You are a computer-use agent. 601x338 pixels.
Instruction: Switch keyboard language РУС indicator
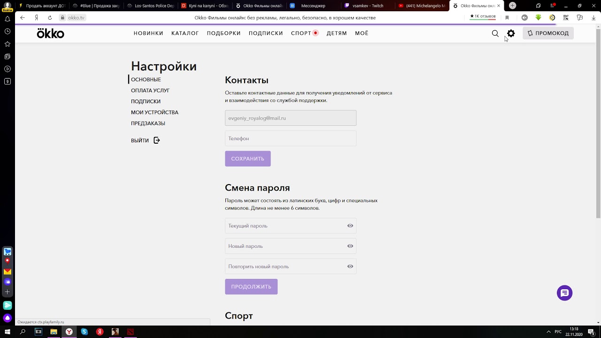click(x=558, y=332)
